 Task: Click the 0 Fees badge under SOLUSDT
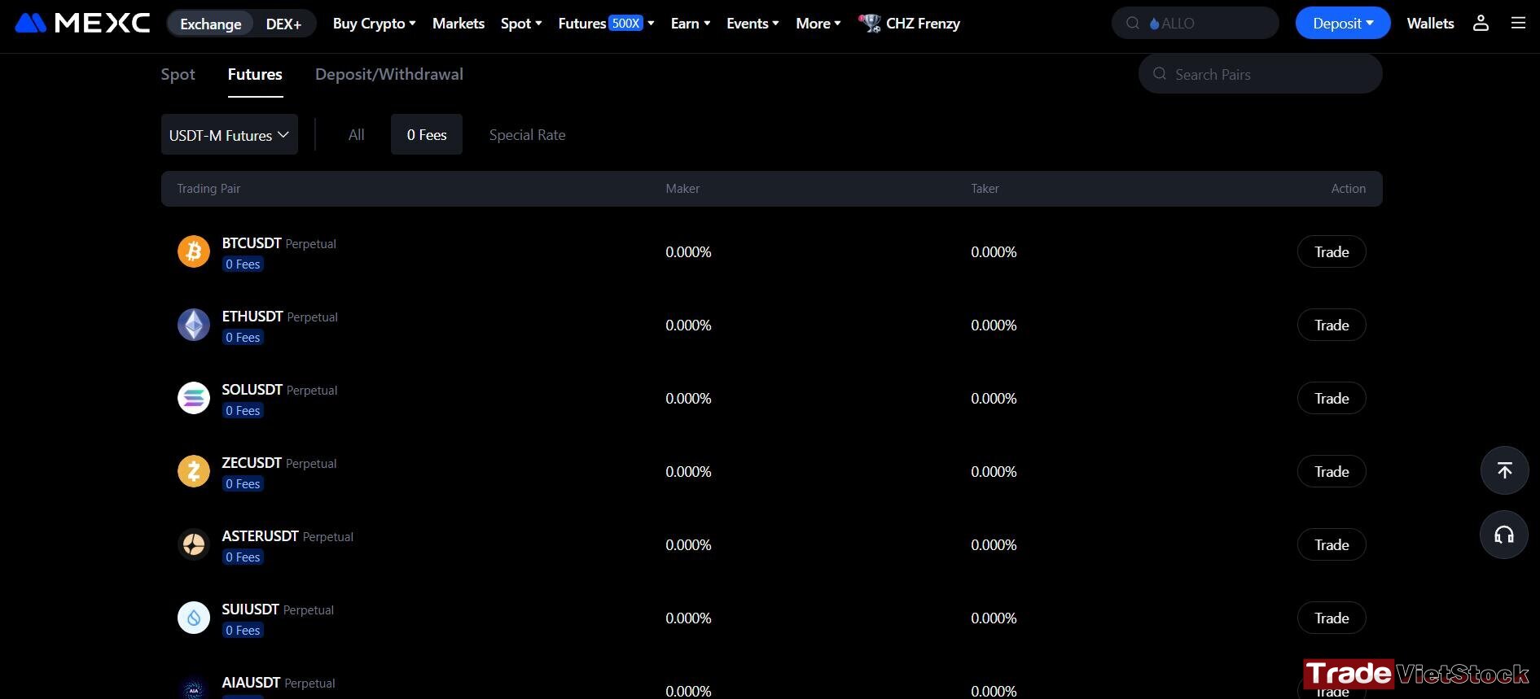point(243,410)
